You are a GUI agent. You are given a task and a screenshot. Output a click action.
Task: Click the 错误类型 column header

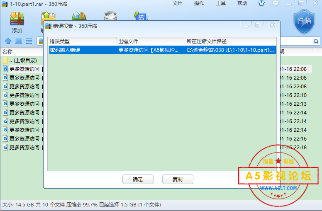pos(82,41)
